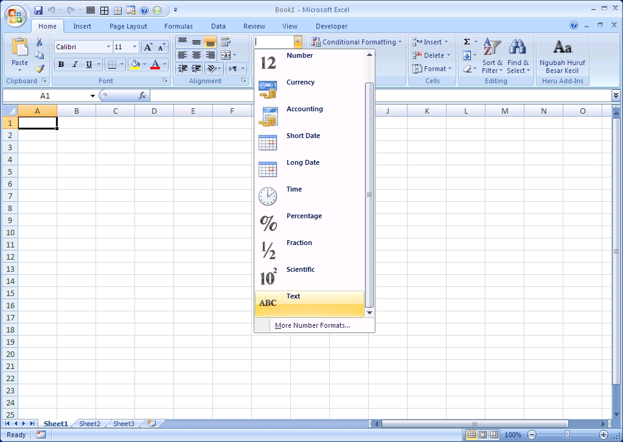
Task: Click More Number Formats link
Action: click(312, 325)
